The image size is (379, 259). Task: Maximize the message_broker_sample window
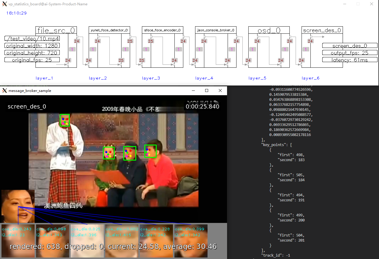point(207,90)
